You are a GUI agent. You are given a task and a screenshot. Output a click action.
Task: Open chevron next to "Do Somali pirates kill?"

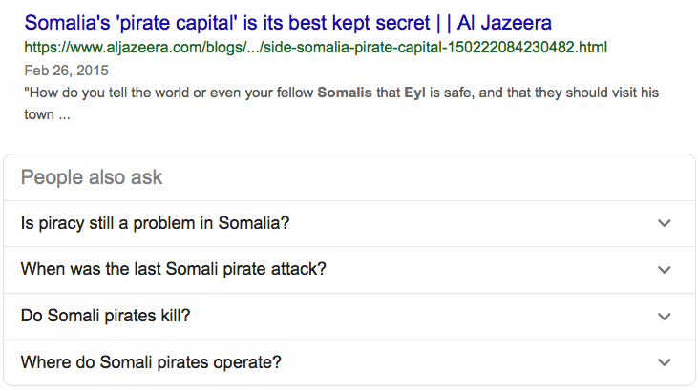[x=665, y=316]
